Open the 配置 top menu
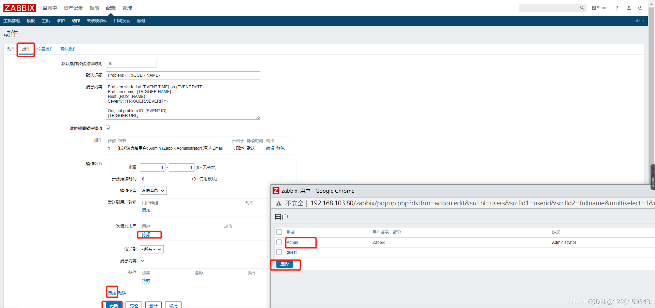655x308 pixels. [111, 8]
